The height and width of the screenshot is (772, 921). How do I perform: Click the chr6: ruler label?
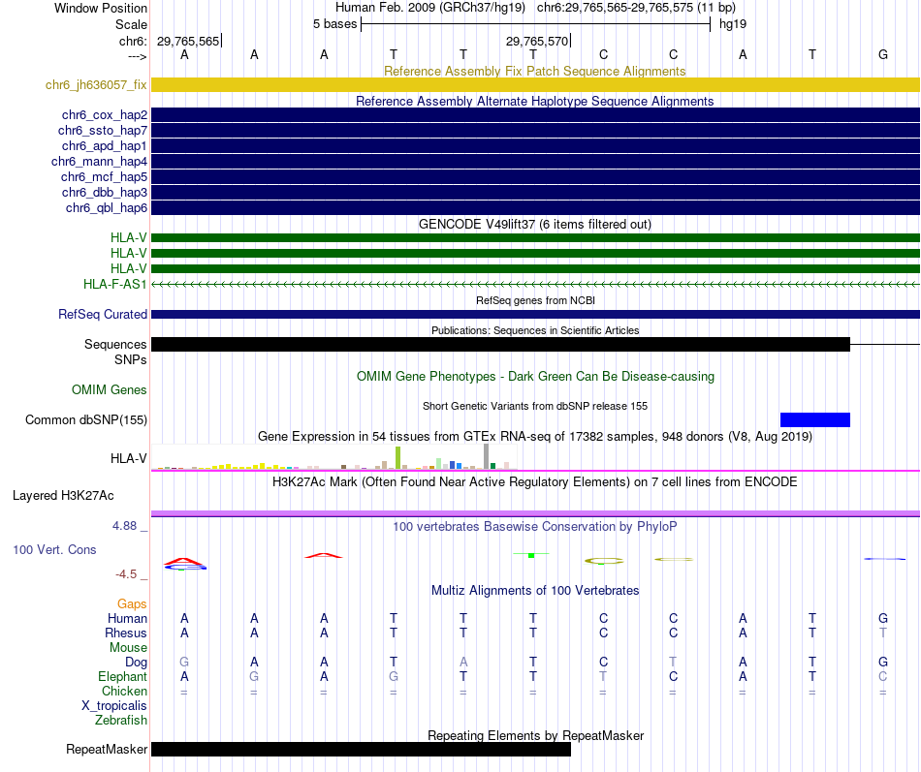(x=133, y=41)
